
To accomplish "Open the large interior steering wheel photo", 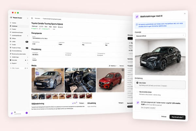I will [80, 80].
